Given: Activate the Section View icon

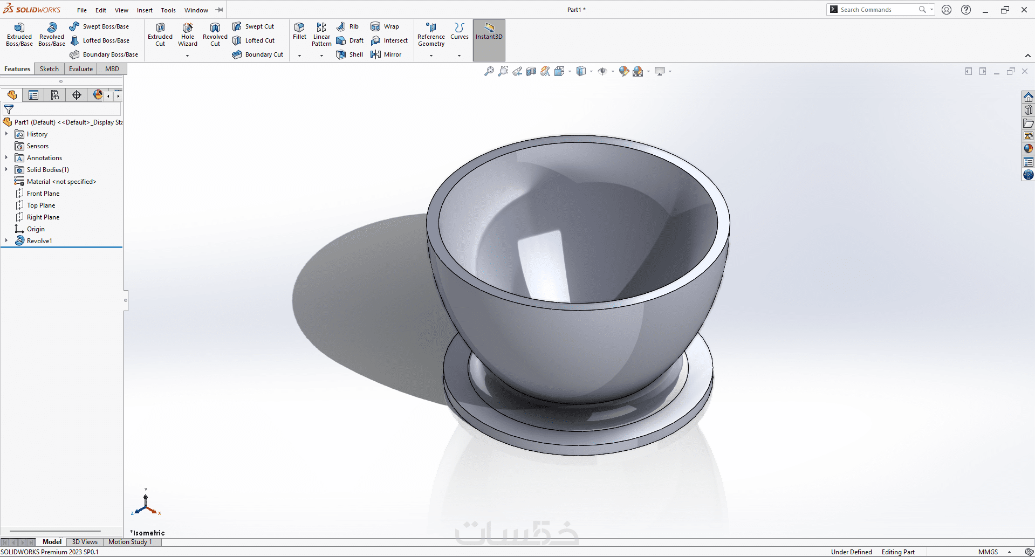Looking at the screenshot, I should click(x=531, y=71).
